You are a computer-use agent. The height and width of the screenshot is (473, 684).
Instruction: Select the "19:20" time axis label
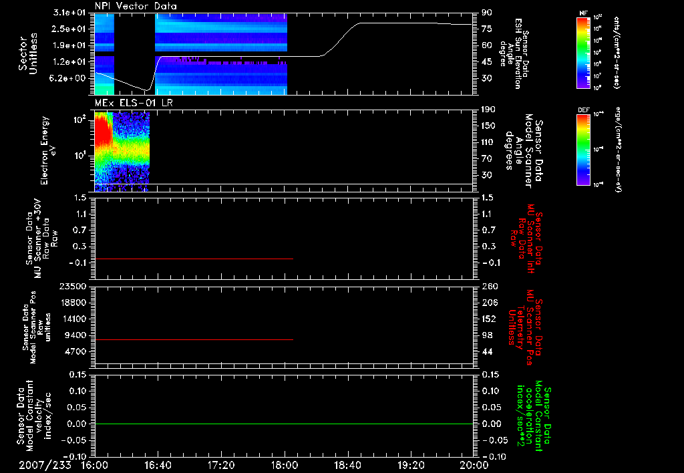tap(411, 465)
